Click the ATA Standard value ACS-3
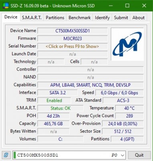 pyautogui.click(x=123, y=101)
